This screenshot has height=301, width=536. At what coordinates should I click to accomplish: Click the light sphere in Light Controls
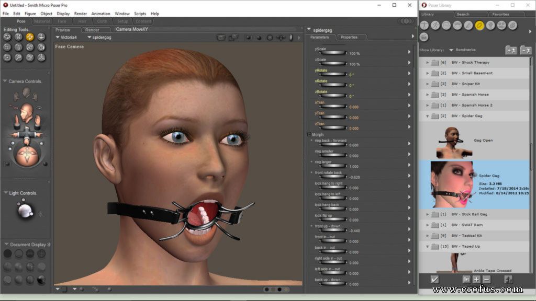point(24,210)
